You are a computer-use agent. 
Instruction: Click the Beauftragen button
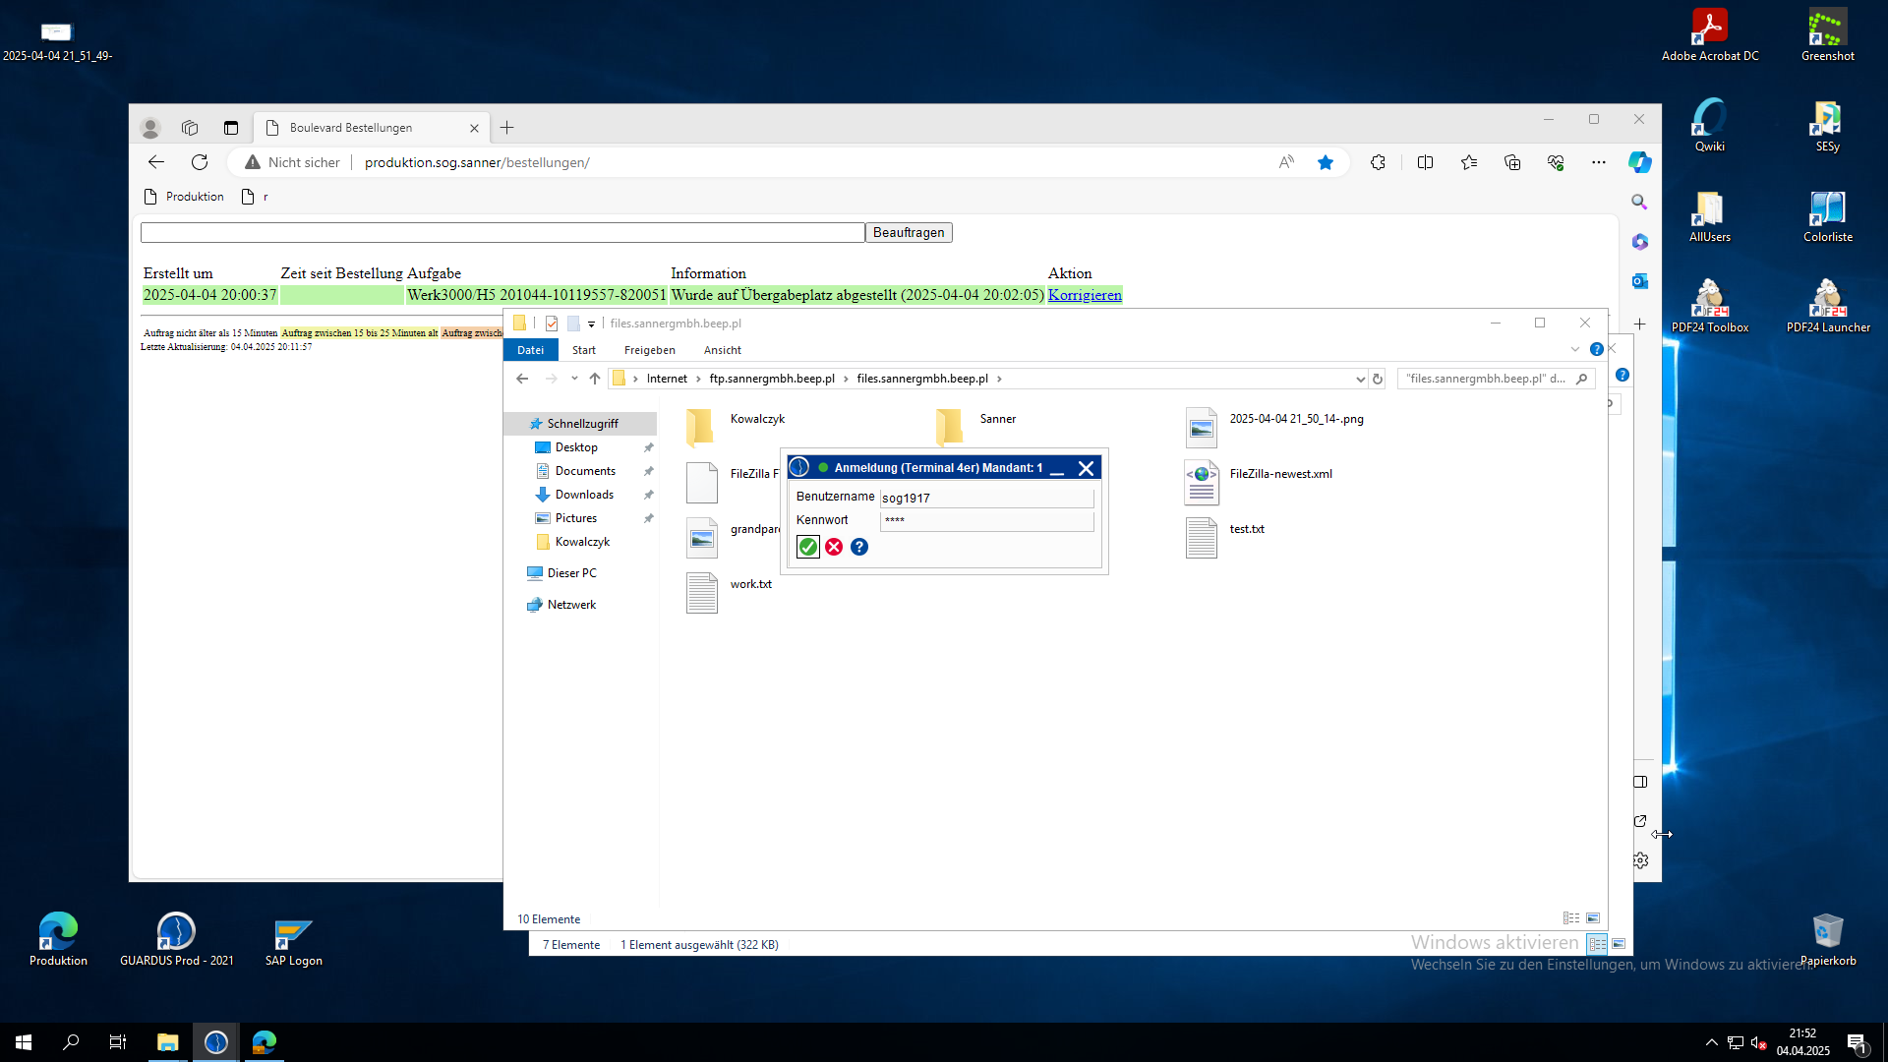point(909,232)
